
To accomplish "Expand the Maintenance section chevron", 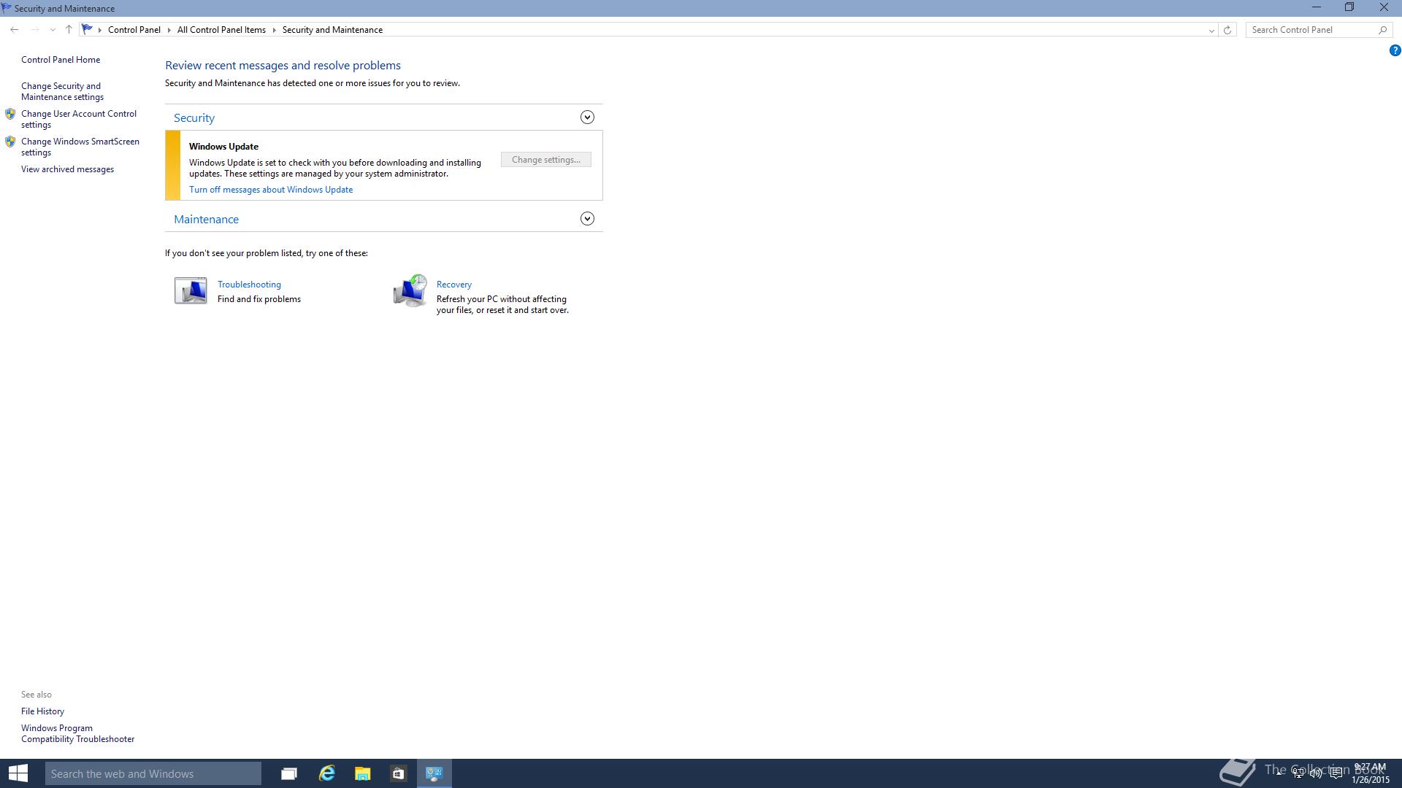I will 587,219.
